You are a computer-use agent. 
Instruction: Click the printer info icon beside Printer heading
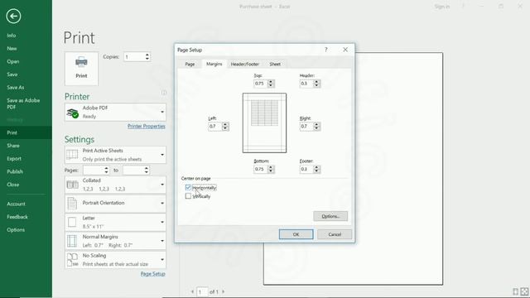(164, 93)
